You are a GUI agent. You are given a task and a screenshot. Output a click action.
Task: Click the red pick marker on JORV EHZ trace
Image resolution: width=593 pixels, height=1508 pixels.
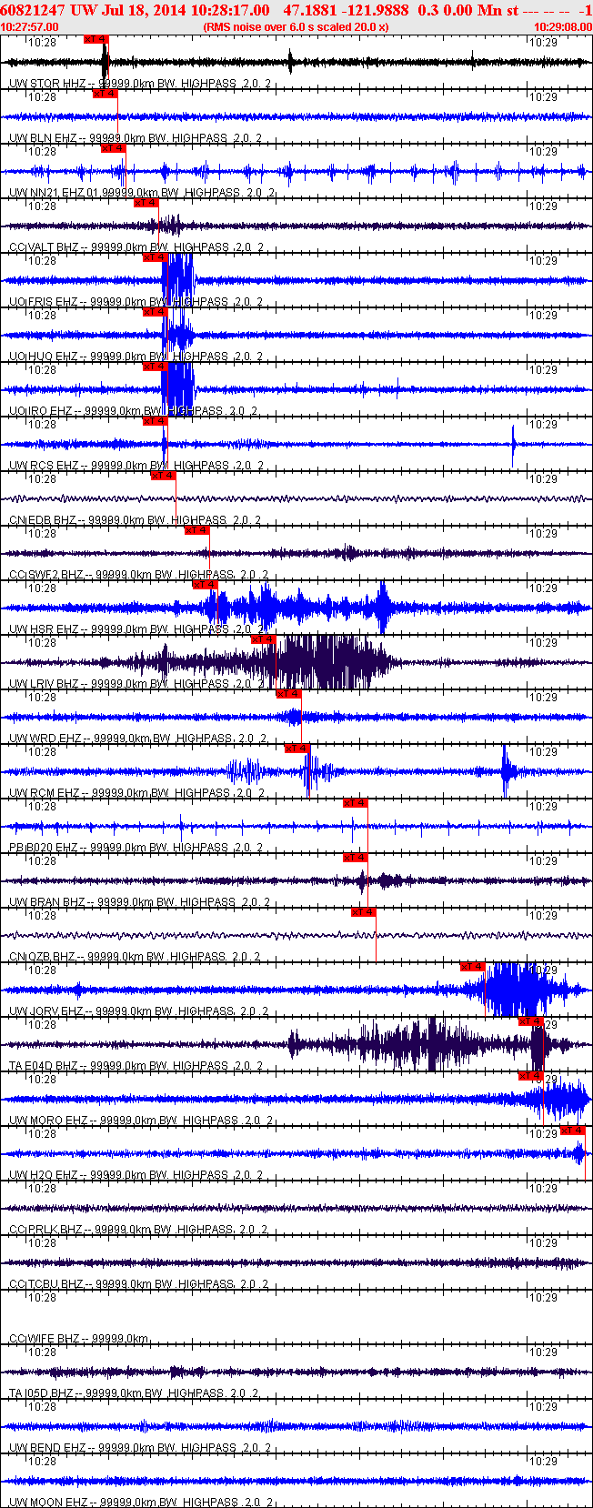[x=472, y=967]
